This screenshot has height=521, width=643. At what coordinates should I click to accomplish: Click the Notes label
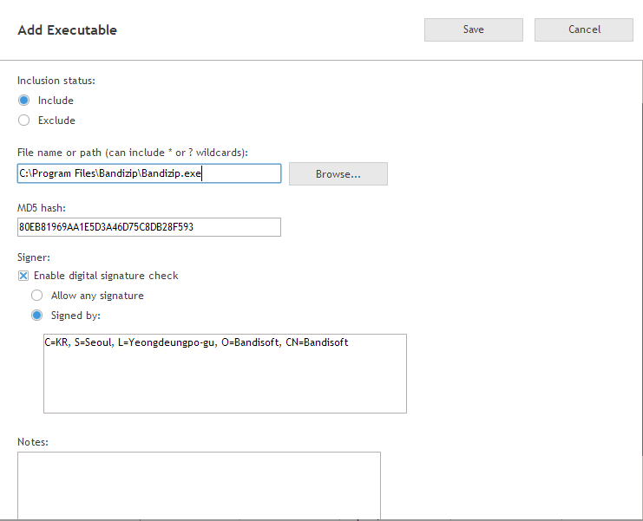click(33, 442)
